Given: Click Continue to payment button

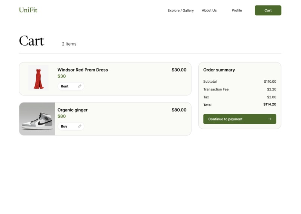Looking at the screenshot, I should point(240,119).
